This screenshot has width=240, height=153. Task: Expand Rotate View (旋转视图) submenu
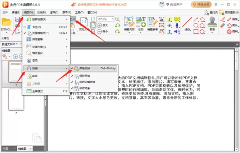tap(46, 19)
